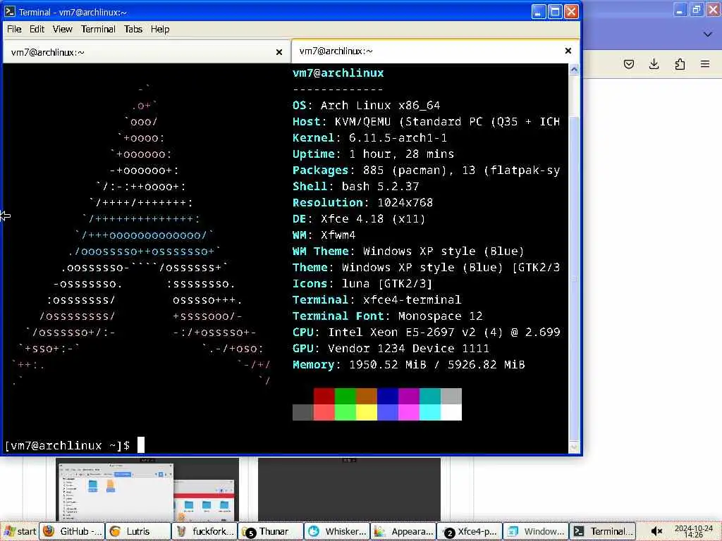Viewport: 722px width, 541px height.
Task: Click the "Icons: luna [GTK2/3]" line
Action: point(363,283)
